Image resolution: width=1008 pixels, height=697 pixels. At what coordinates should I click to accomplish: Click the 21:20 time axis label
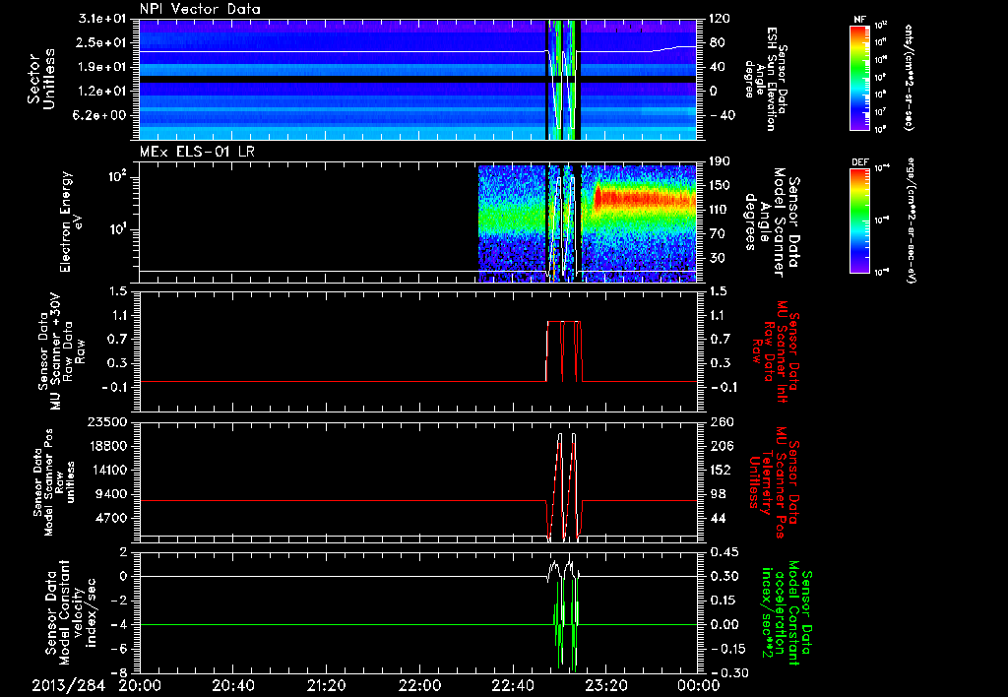(326, 684)
